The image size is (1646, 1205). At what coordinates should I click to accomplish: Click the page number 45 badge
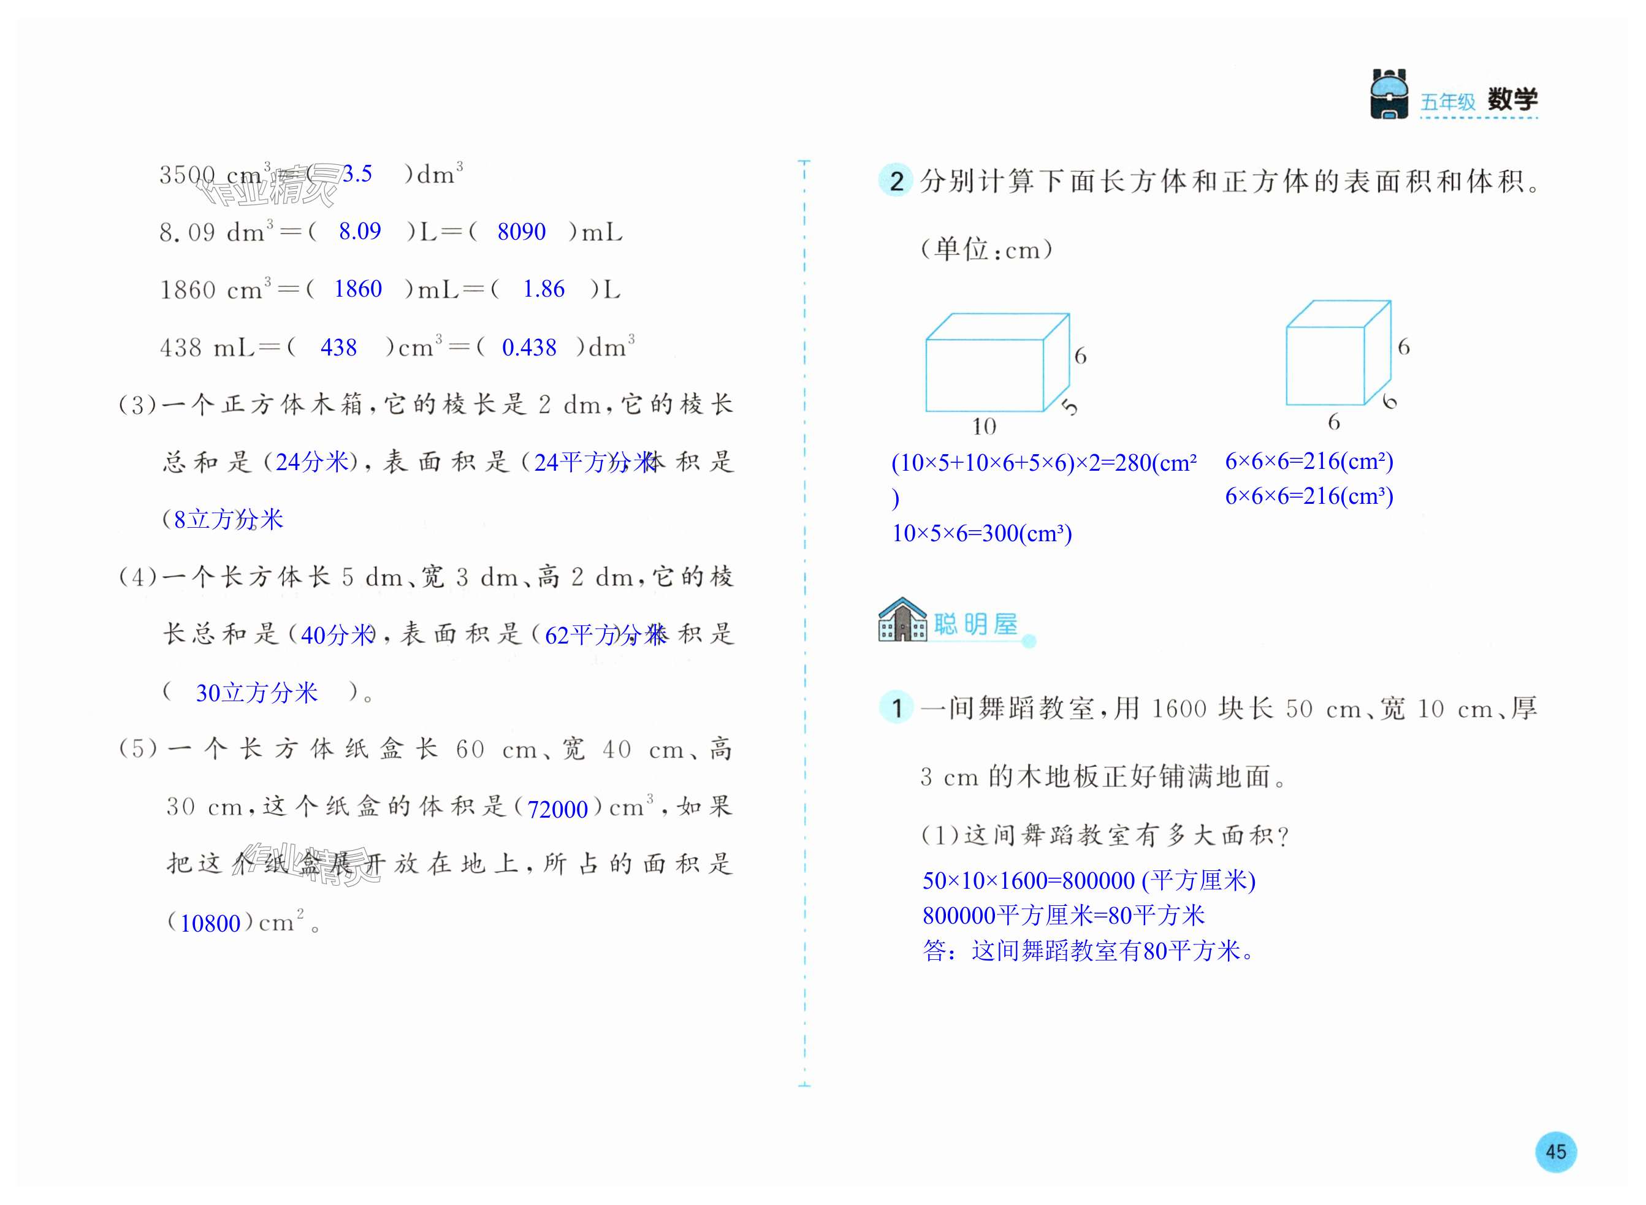coord(1555,1152)
